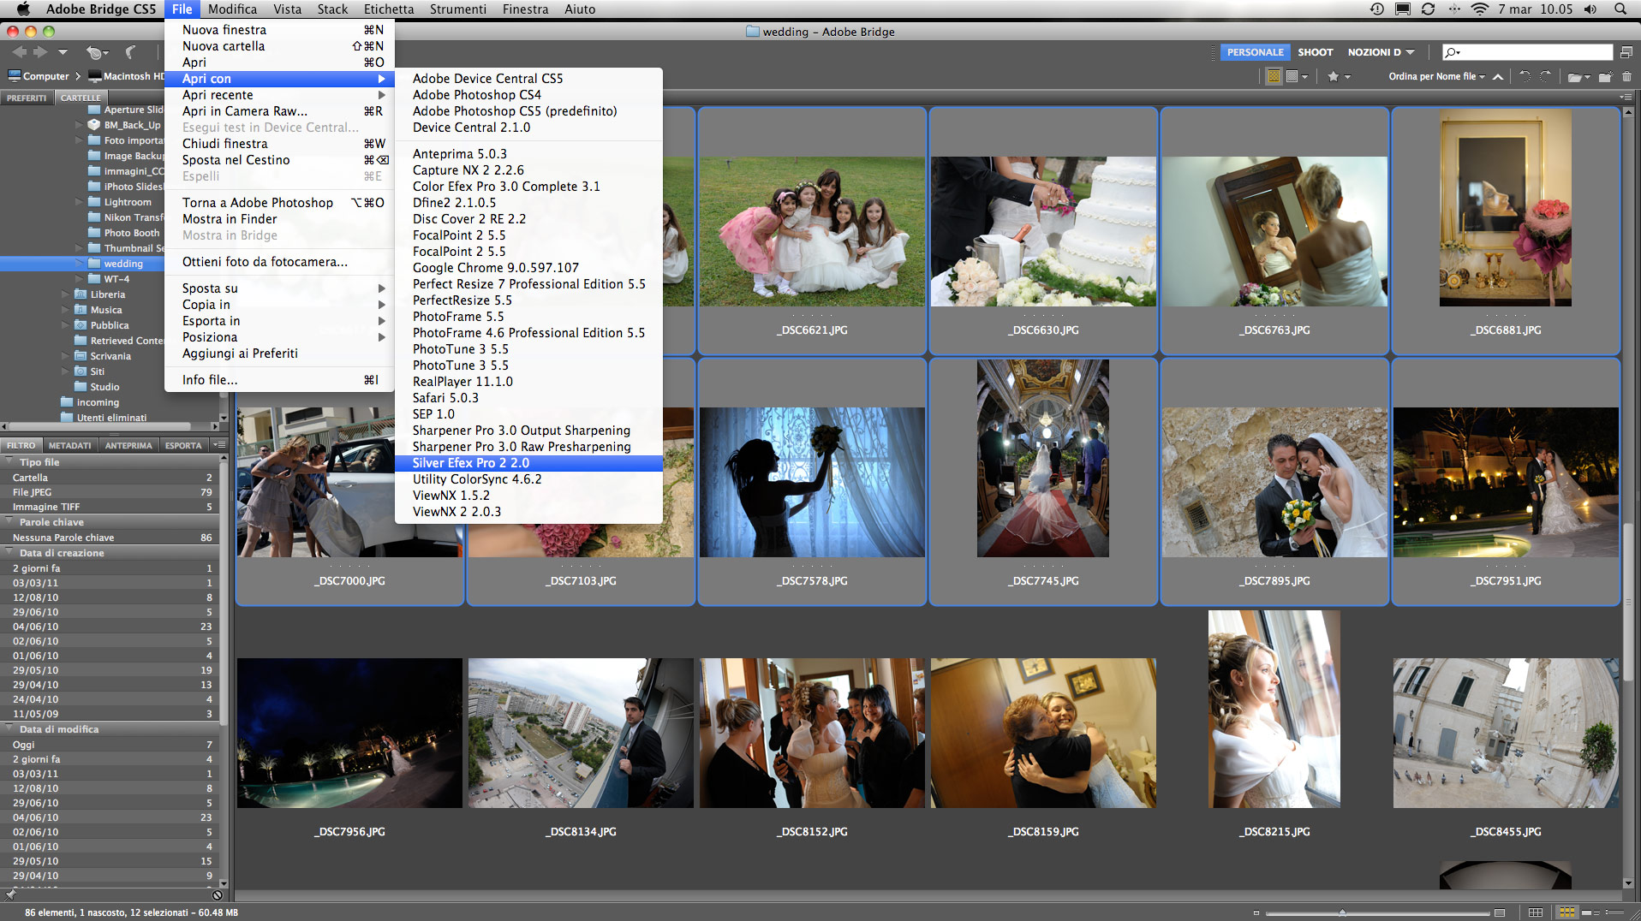The width and height of the screenshot is (1641, 921).
Task: Open navigation history dropdown arrow
Action: point(63,52)
